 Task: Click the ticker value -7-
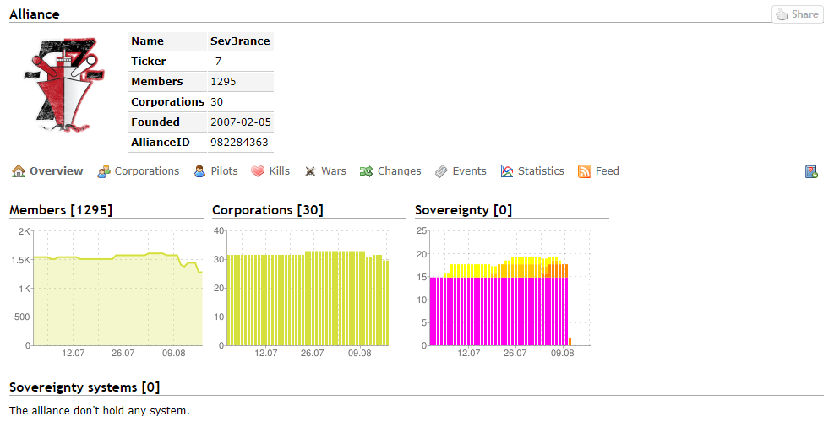pyautogui.click(x=218, y=61)
